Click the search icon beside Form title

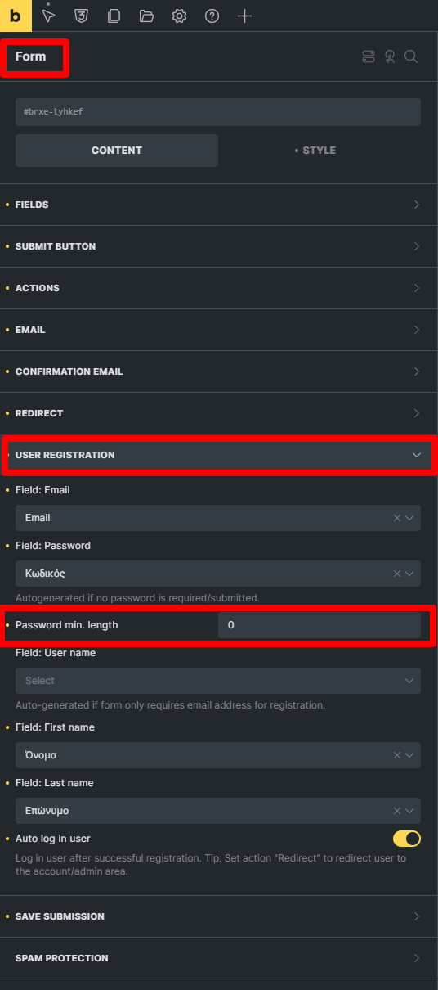click(411, 56)
